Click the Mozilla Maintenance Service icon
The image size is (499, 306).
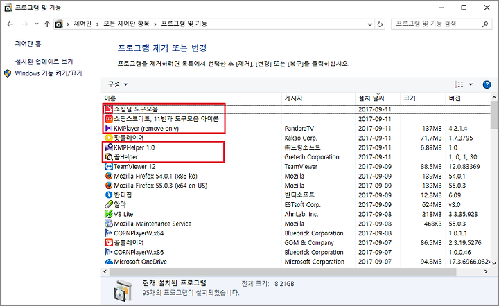[109, 224]
